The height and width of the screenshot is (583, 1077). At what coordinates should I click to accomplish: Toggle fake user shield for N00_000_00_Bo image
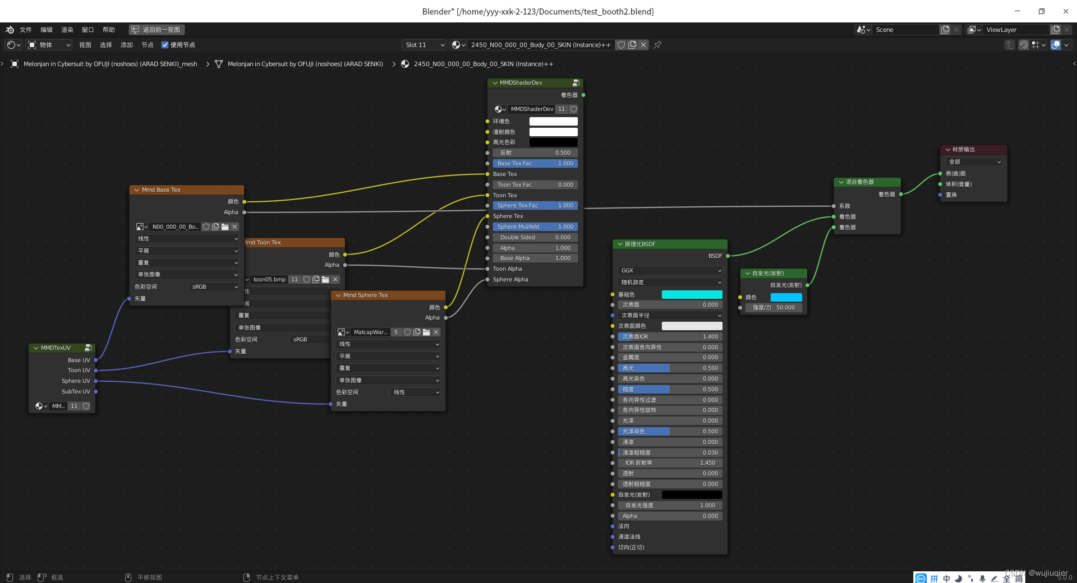tap(206, 227)
